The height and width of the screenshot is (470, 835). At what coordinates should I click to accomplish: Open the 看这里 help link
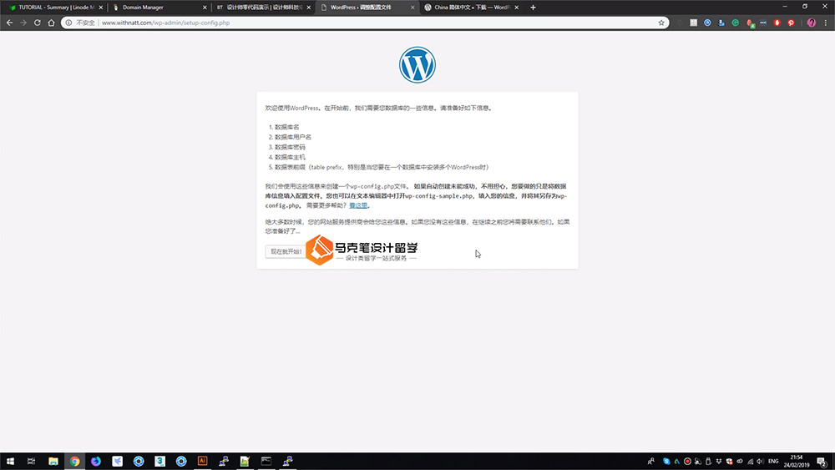pyautogui.click(x=358, y=205)
